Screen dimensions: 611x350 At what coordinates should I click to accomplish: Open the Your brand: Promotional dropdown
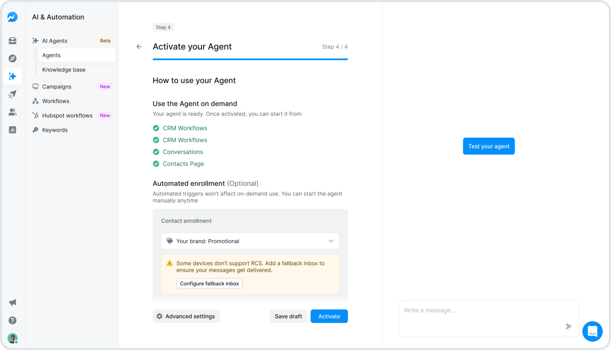(x=250, y=241)
